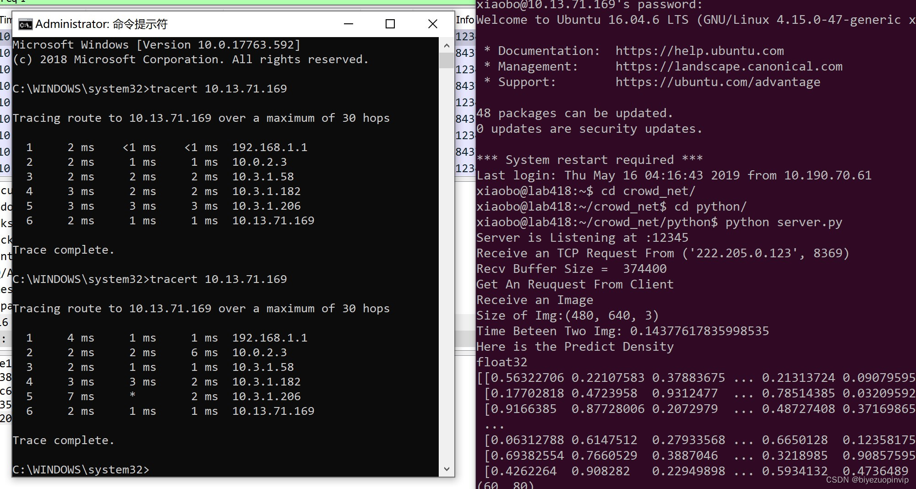Maximize the Administrator command prompt window

click(390, 24)
